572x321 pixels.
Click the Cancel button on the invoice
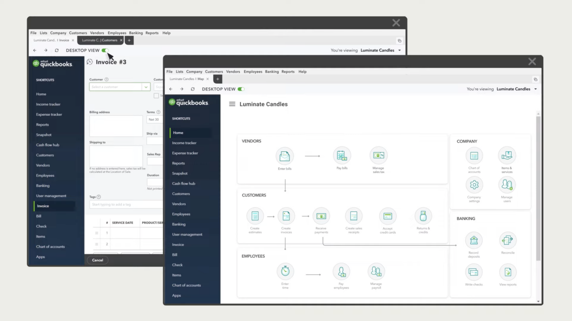pos(98,260)
